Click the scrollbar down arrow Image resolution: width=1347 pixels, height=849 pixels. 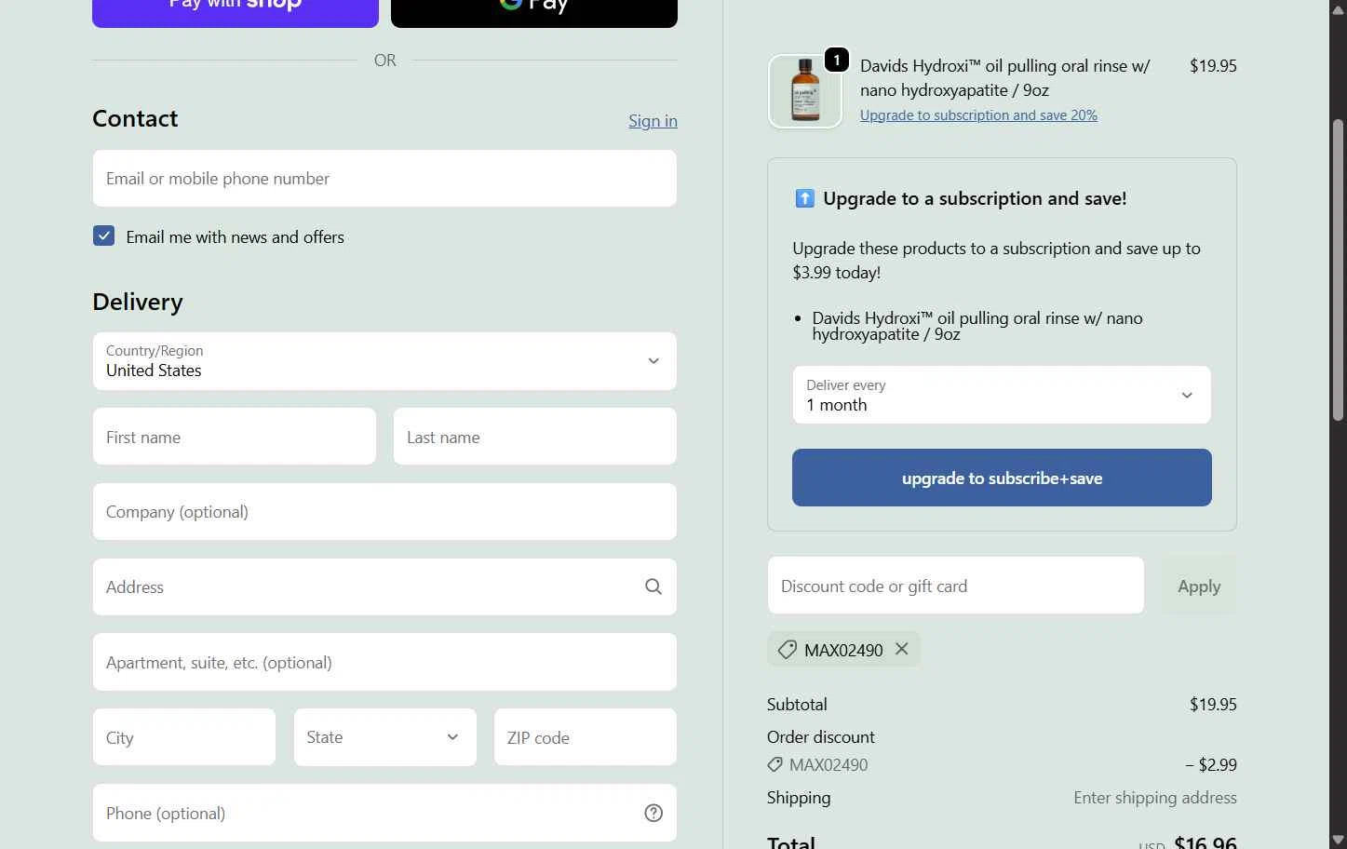coord(1339,841)
